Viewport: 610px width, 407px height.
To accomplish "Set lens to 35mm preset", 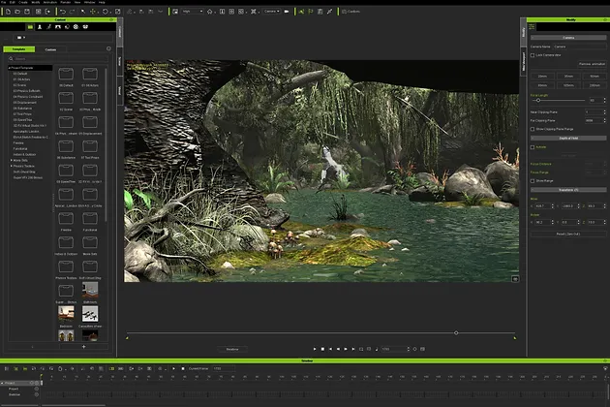I will pos(568,77).
